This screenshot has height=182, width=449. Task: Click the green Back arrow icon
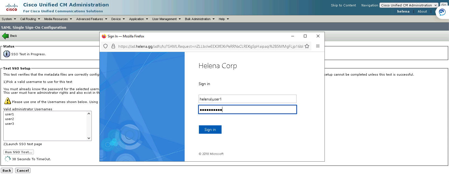[5, 36]
